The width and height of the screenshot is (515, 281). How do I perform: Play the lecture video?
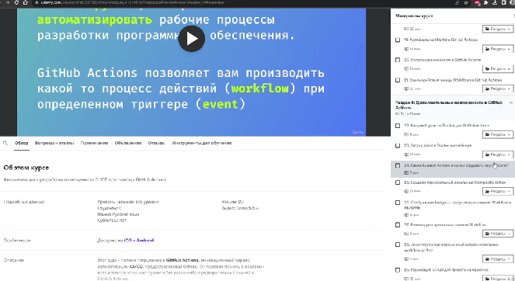[x=192, y=39]
